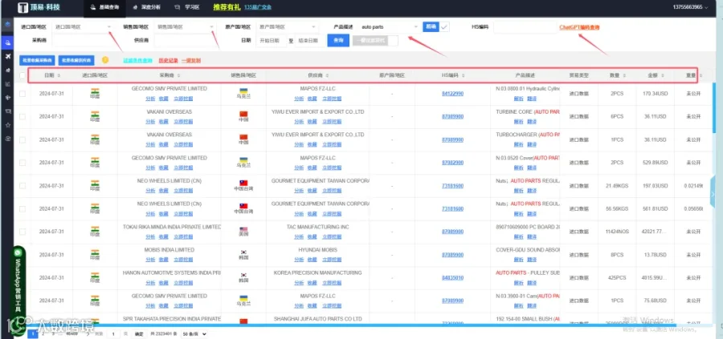Check the first GECOMO SMV row checkbox
Image resolution: width=723 pixels, height=339 pixels.
pyautogui.click(x=22, y=94)
